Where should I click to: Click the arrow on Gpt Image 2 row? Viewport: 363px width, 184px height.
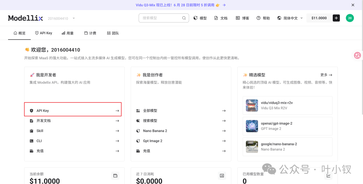coord(224,141)
